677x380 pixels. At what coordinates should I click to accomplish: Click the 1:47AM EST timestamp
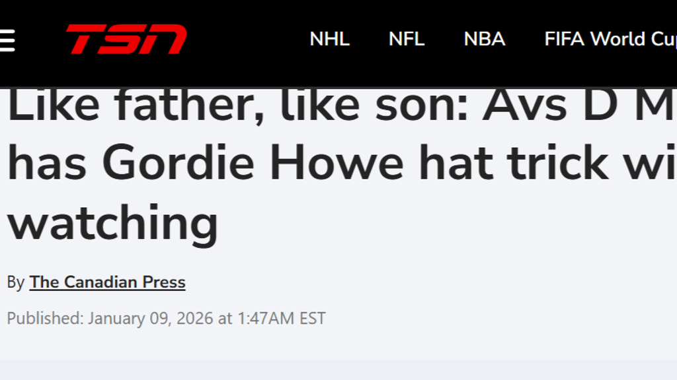282,319
